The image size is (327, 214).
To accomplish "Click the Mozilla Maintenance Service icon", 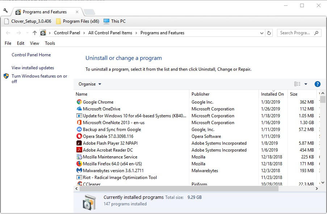I will click(79, 157).
